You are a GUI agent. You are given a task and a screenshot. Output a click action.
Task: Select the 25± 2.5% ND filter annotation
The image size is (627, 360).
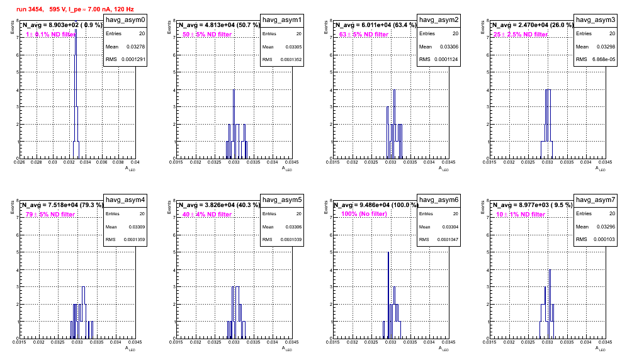pos(520,35)
